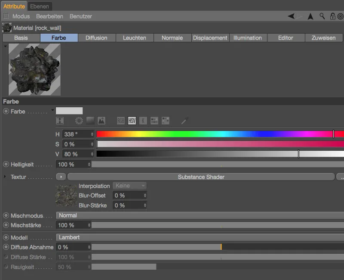Select the Kelvin temperature mode
Screen dimensions: 344x280
pyautogui.click(x=143, y=121)
